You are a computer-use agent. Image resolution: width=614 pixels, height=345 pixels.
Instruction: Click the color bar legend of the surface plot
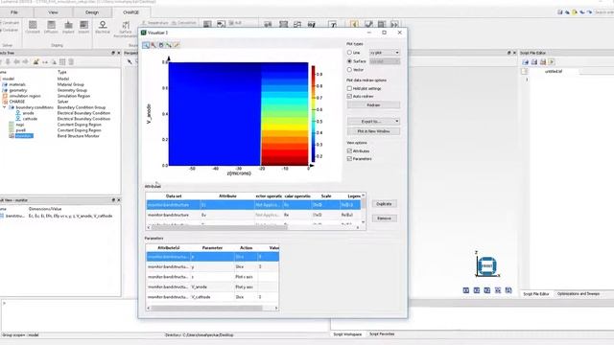(x=314, y=114)
